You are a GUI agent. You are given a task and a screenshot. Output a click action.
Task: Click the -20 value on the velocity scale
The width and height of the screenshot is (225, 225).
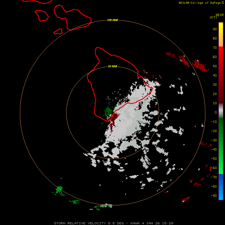(214, 131)
